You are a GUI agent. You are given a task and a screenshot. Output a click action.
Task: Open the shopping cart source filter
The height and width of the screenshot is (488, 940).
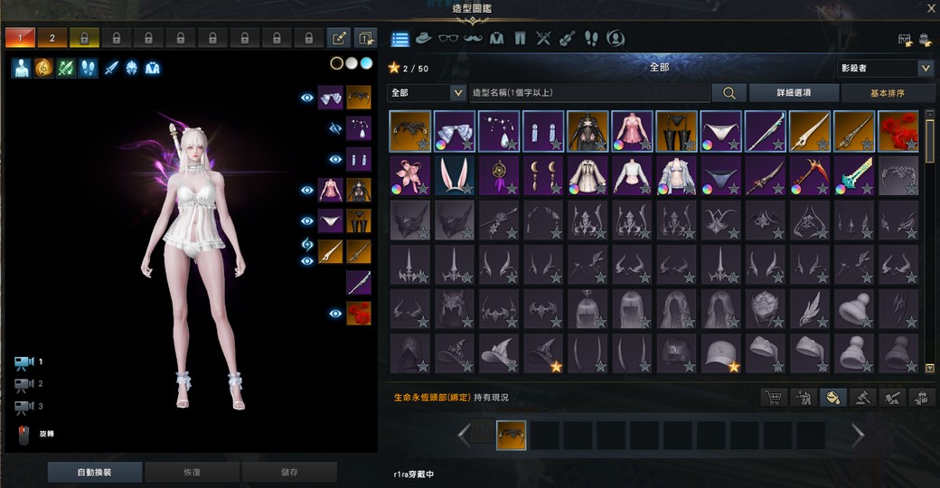pos(773,397)
